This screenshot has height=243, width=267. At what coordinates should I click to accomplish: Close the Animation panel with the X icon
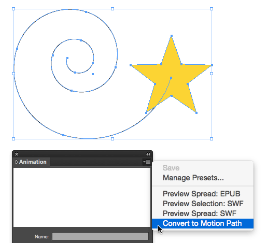click(x=17, y=154)
